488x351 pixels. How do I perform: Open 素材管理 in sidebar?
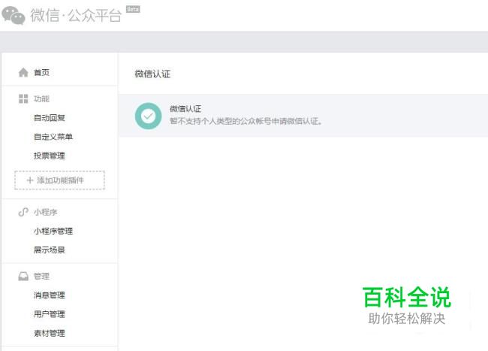coord(49,333)
